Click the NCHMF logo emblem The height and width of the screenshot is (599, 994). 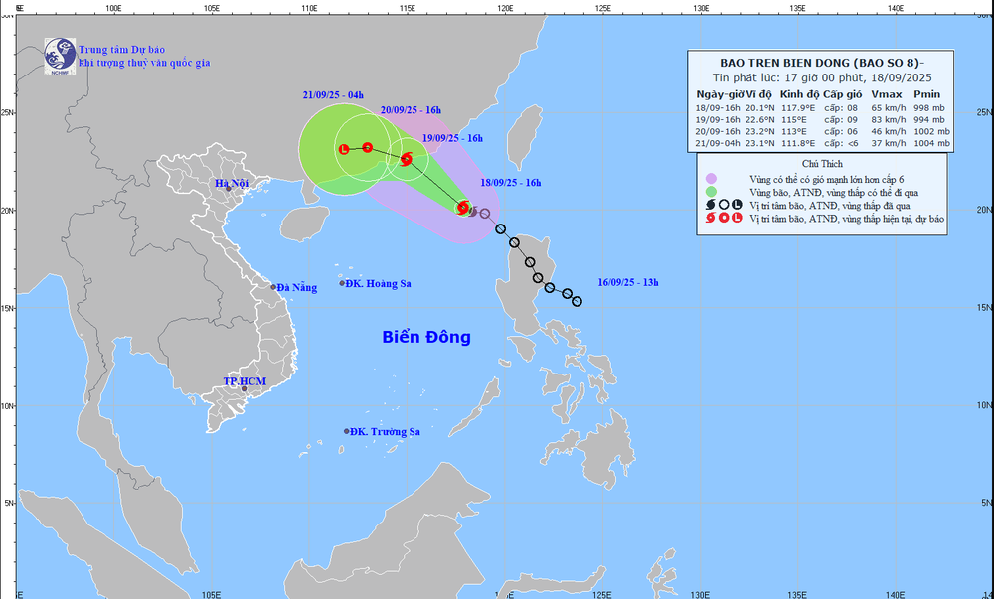coord(61,56)
